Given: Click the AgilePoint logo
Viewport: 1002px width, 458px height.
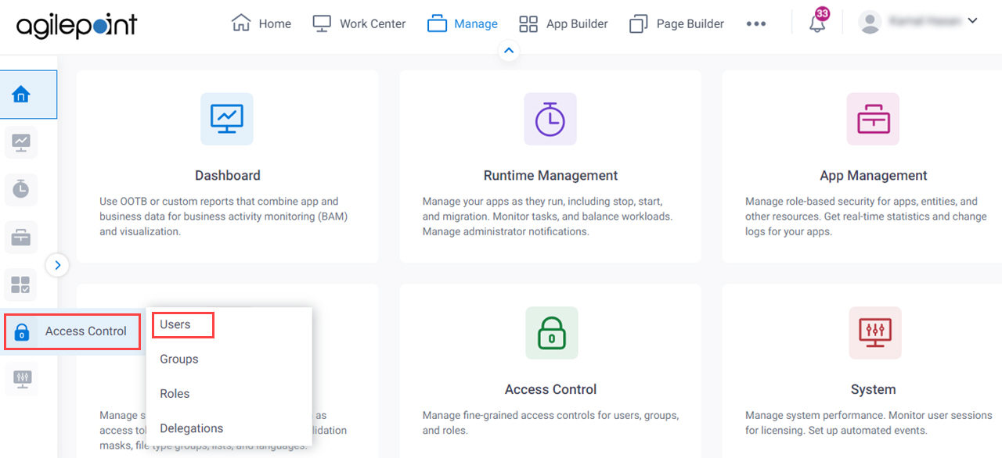Looking at the screenshot, I should [77, 25].
